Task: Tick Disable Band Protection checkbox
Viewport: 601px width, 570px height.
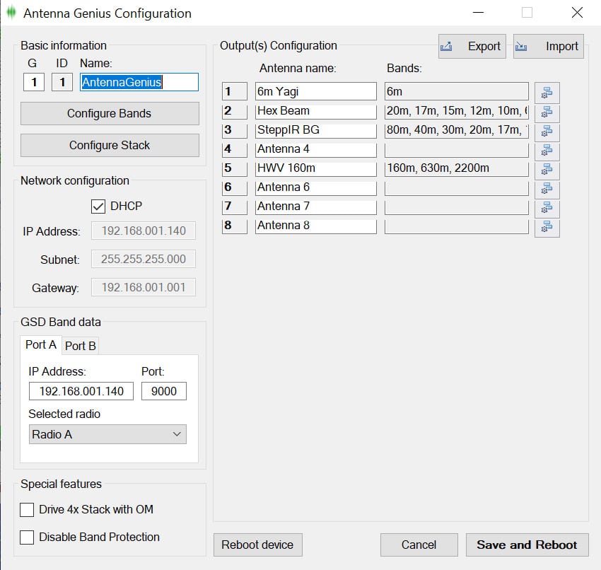Action: 28,537
